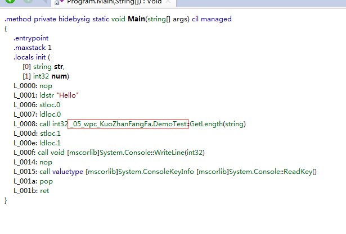The height and width of the screenshot is (234, 346).
Task: Click the pop instruction on L_001a
Action: click(46, 181)
